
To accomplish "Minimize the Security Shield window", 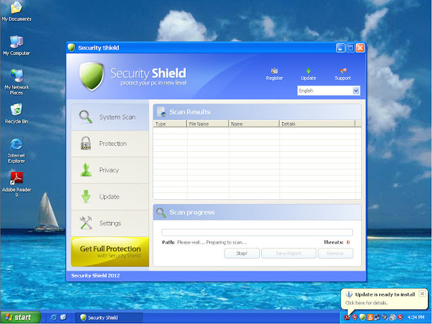I will (340, 48).
